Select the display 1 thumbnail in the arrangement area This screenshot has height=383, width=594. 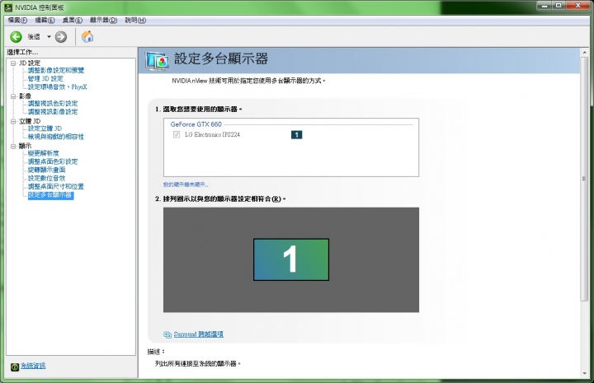[291, 259]
